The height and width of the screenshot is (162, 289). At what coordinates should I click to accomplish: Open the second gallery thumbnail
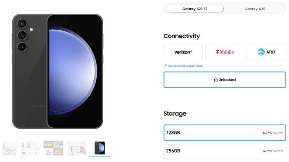tap(30, 148)
